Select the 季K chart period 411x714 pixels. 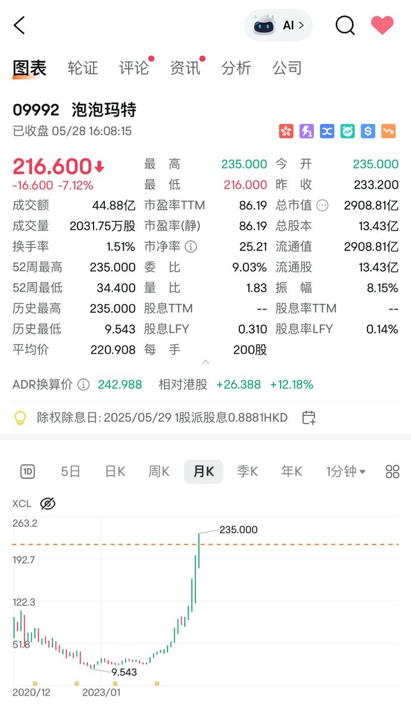[x=247, y=472]
